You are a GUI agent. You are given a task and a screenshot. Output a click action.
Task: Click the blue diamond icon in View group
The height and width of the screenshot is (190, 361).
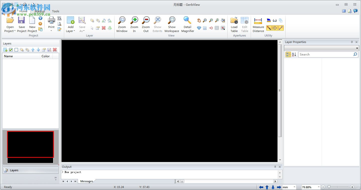click(199, 28)
